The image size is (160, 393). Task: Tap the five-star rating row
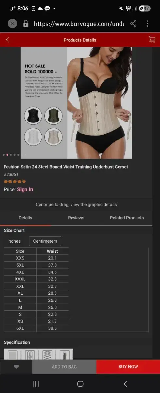[x=15, y=181]
